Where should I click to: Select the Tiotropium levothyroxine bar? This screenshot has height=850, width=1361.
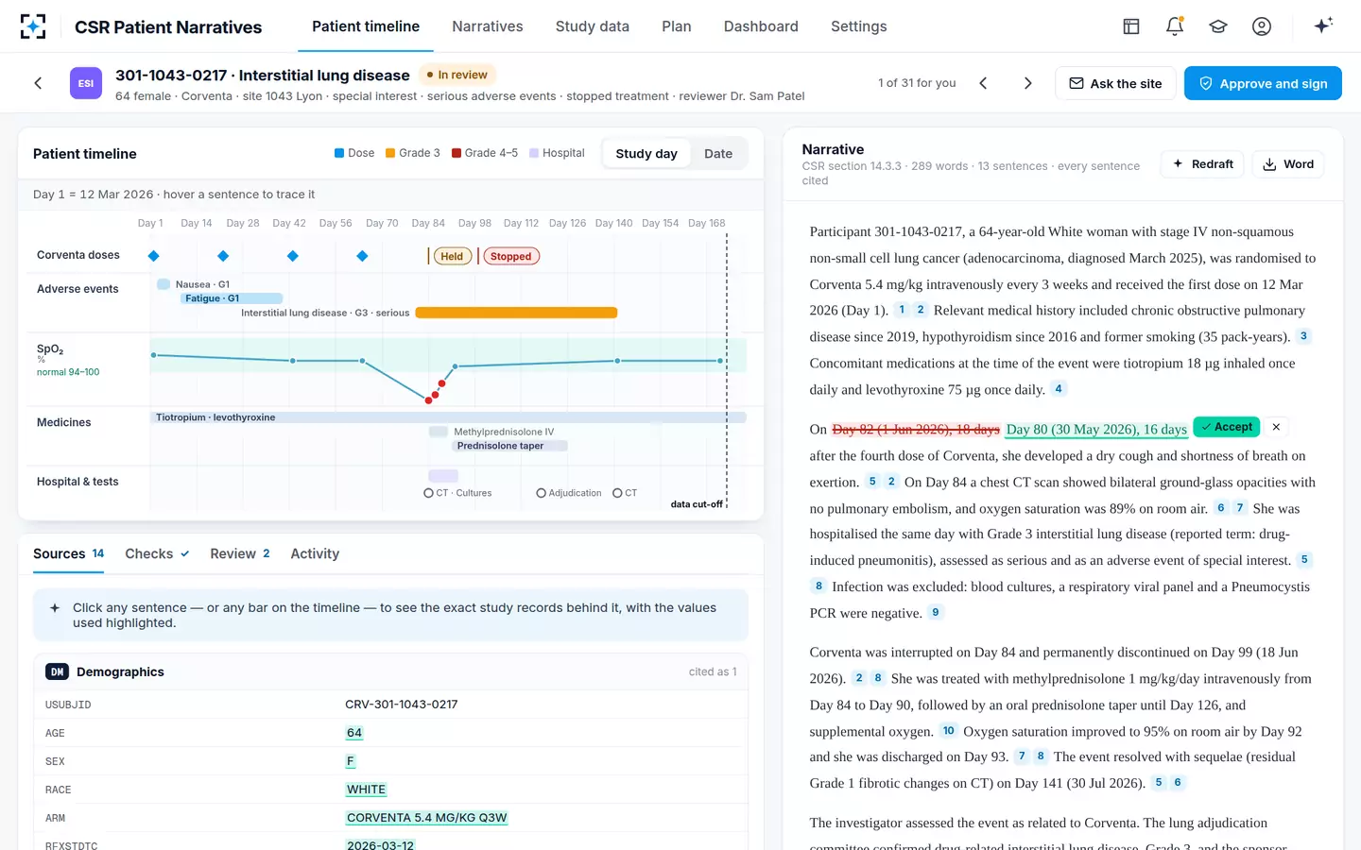[449, 417]
